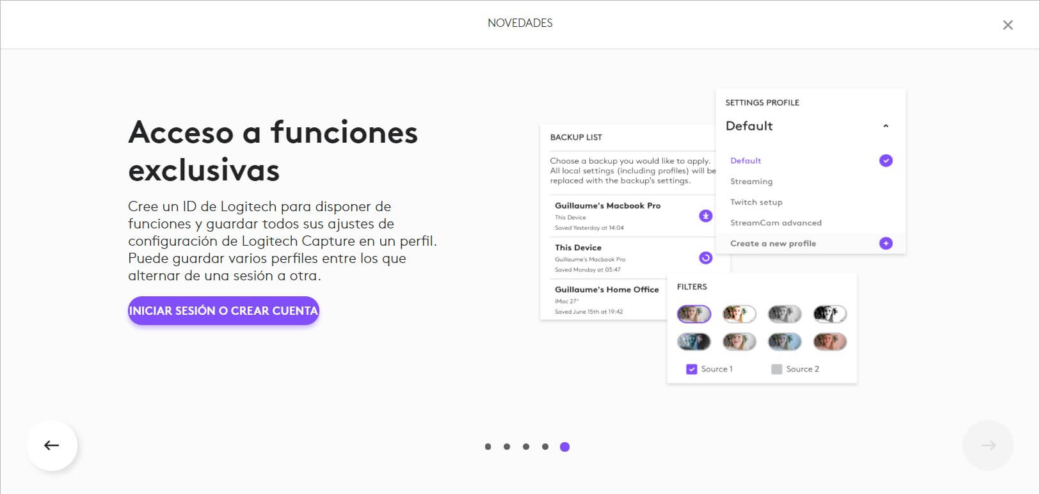Click the BACKUP LIST heading
This screenshot has height=494, width=1040.
click(x=576, y=137)
